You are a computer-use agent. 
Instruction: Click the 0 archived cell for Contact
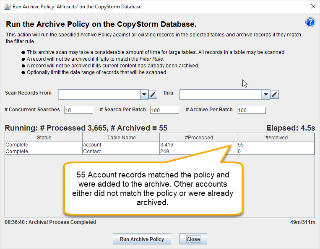276,151
